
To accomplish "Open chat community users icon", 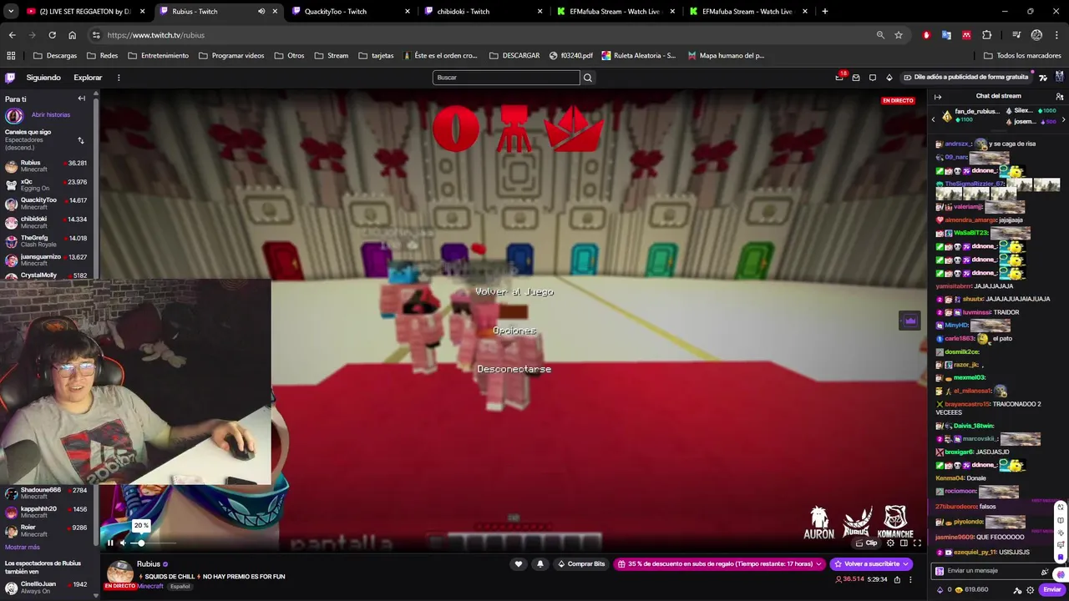I will click(1059, 96).
